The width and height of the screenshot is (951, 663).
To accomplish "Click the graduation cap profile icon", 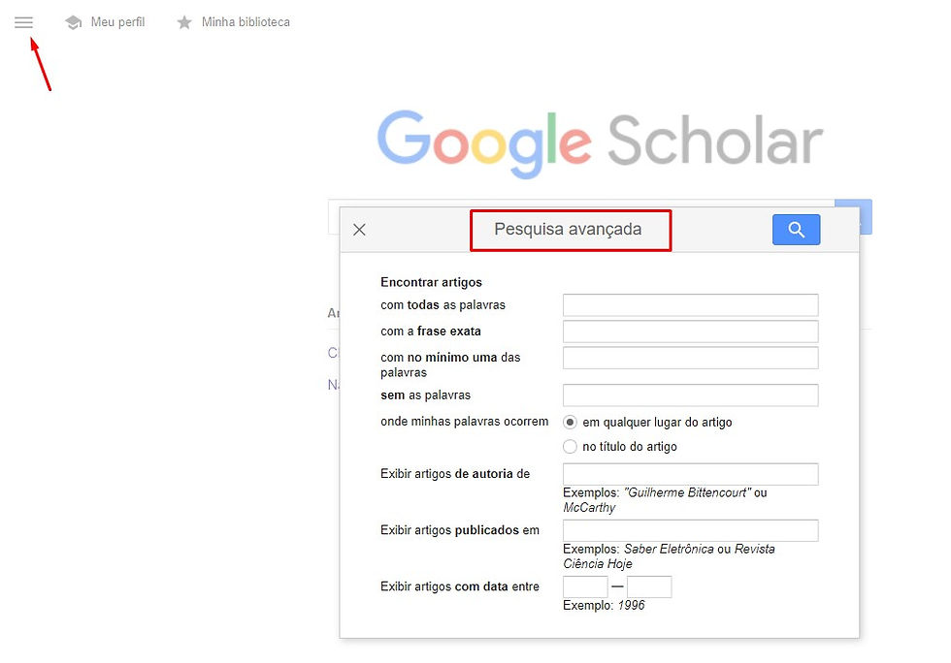I will pyautogui.click(x=73, y=22).
